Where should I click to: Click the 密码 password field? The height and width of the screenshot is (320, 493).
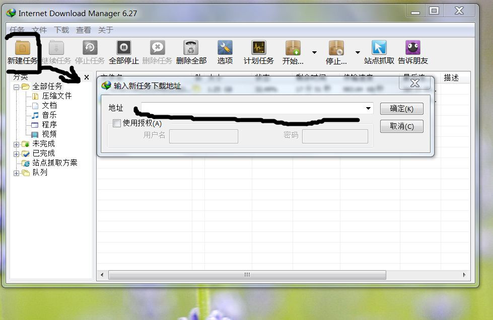click(335, 136)
